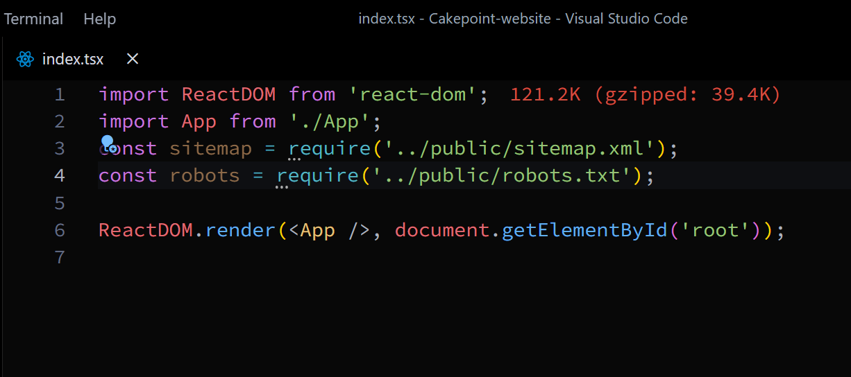Click the 'root' string argument
Screen dimensions: 851x377
(714, 230)
